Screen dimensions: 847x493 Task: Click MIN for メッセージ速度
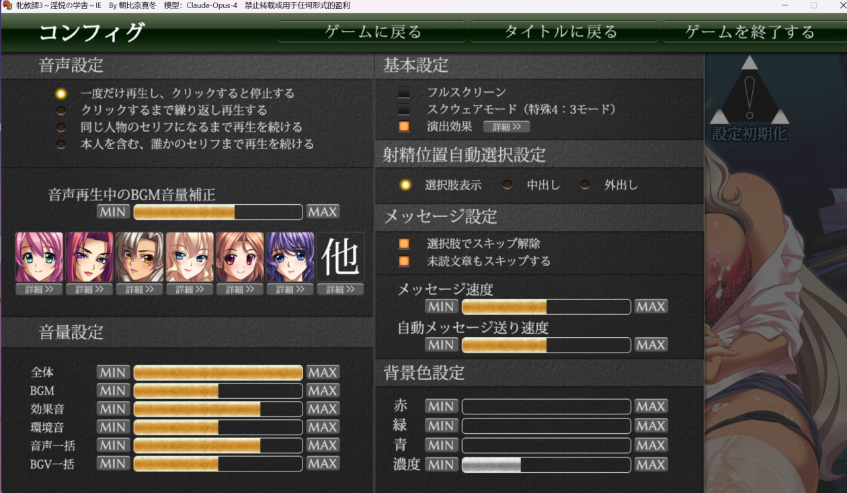pyautogui.click(x=441, y=307)
